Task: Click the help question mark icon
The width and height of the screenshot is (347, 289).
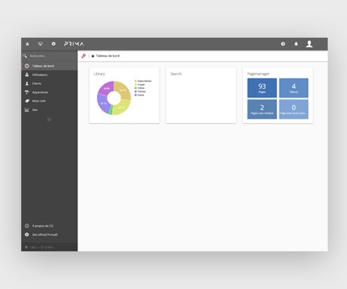Action: [283, 44]
